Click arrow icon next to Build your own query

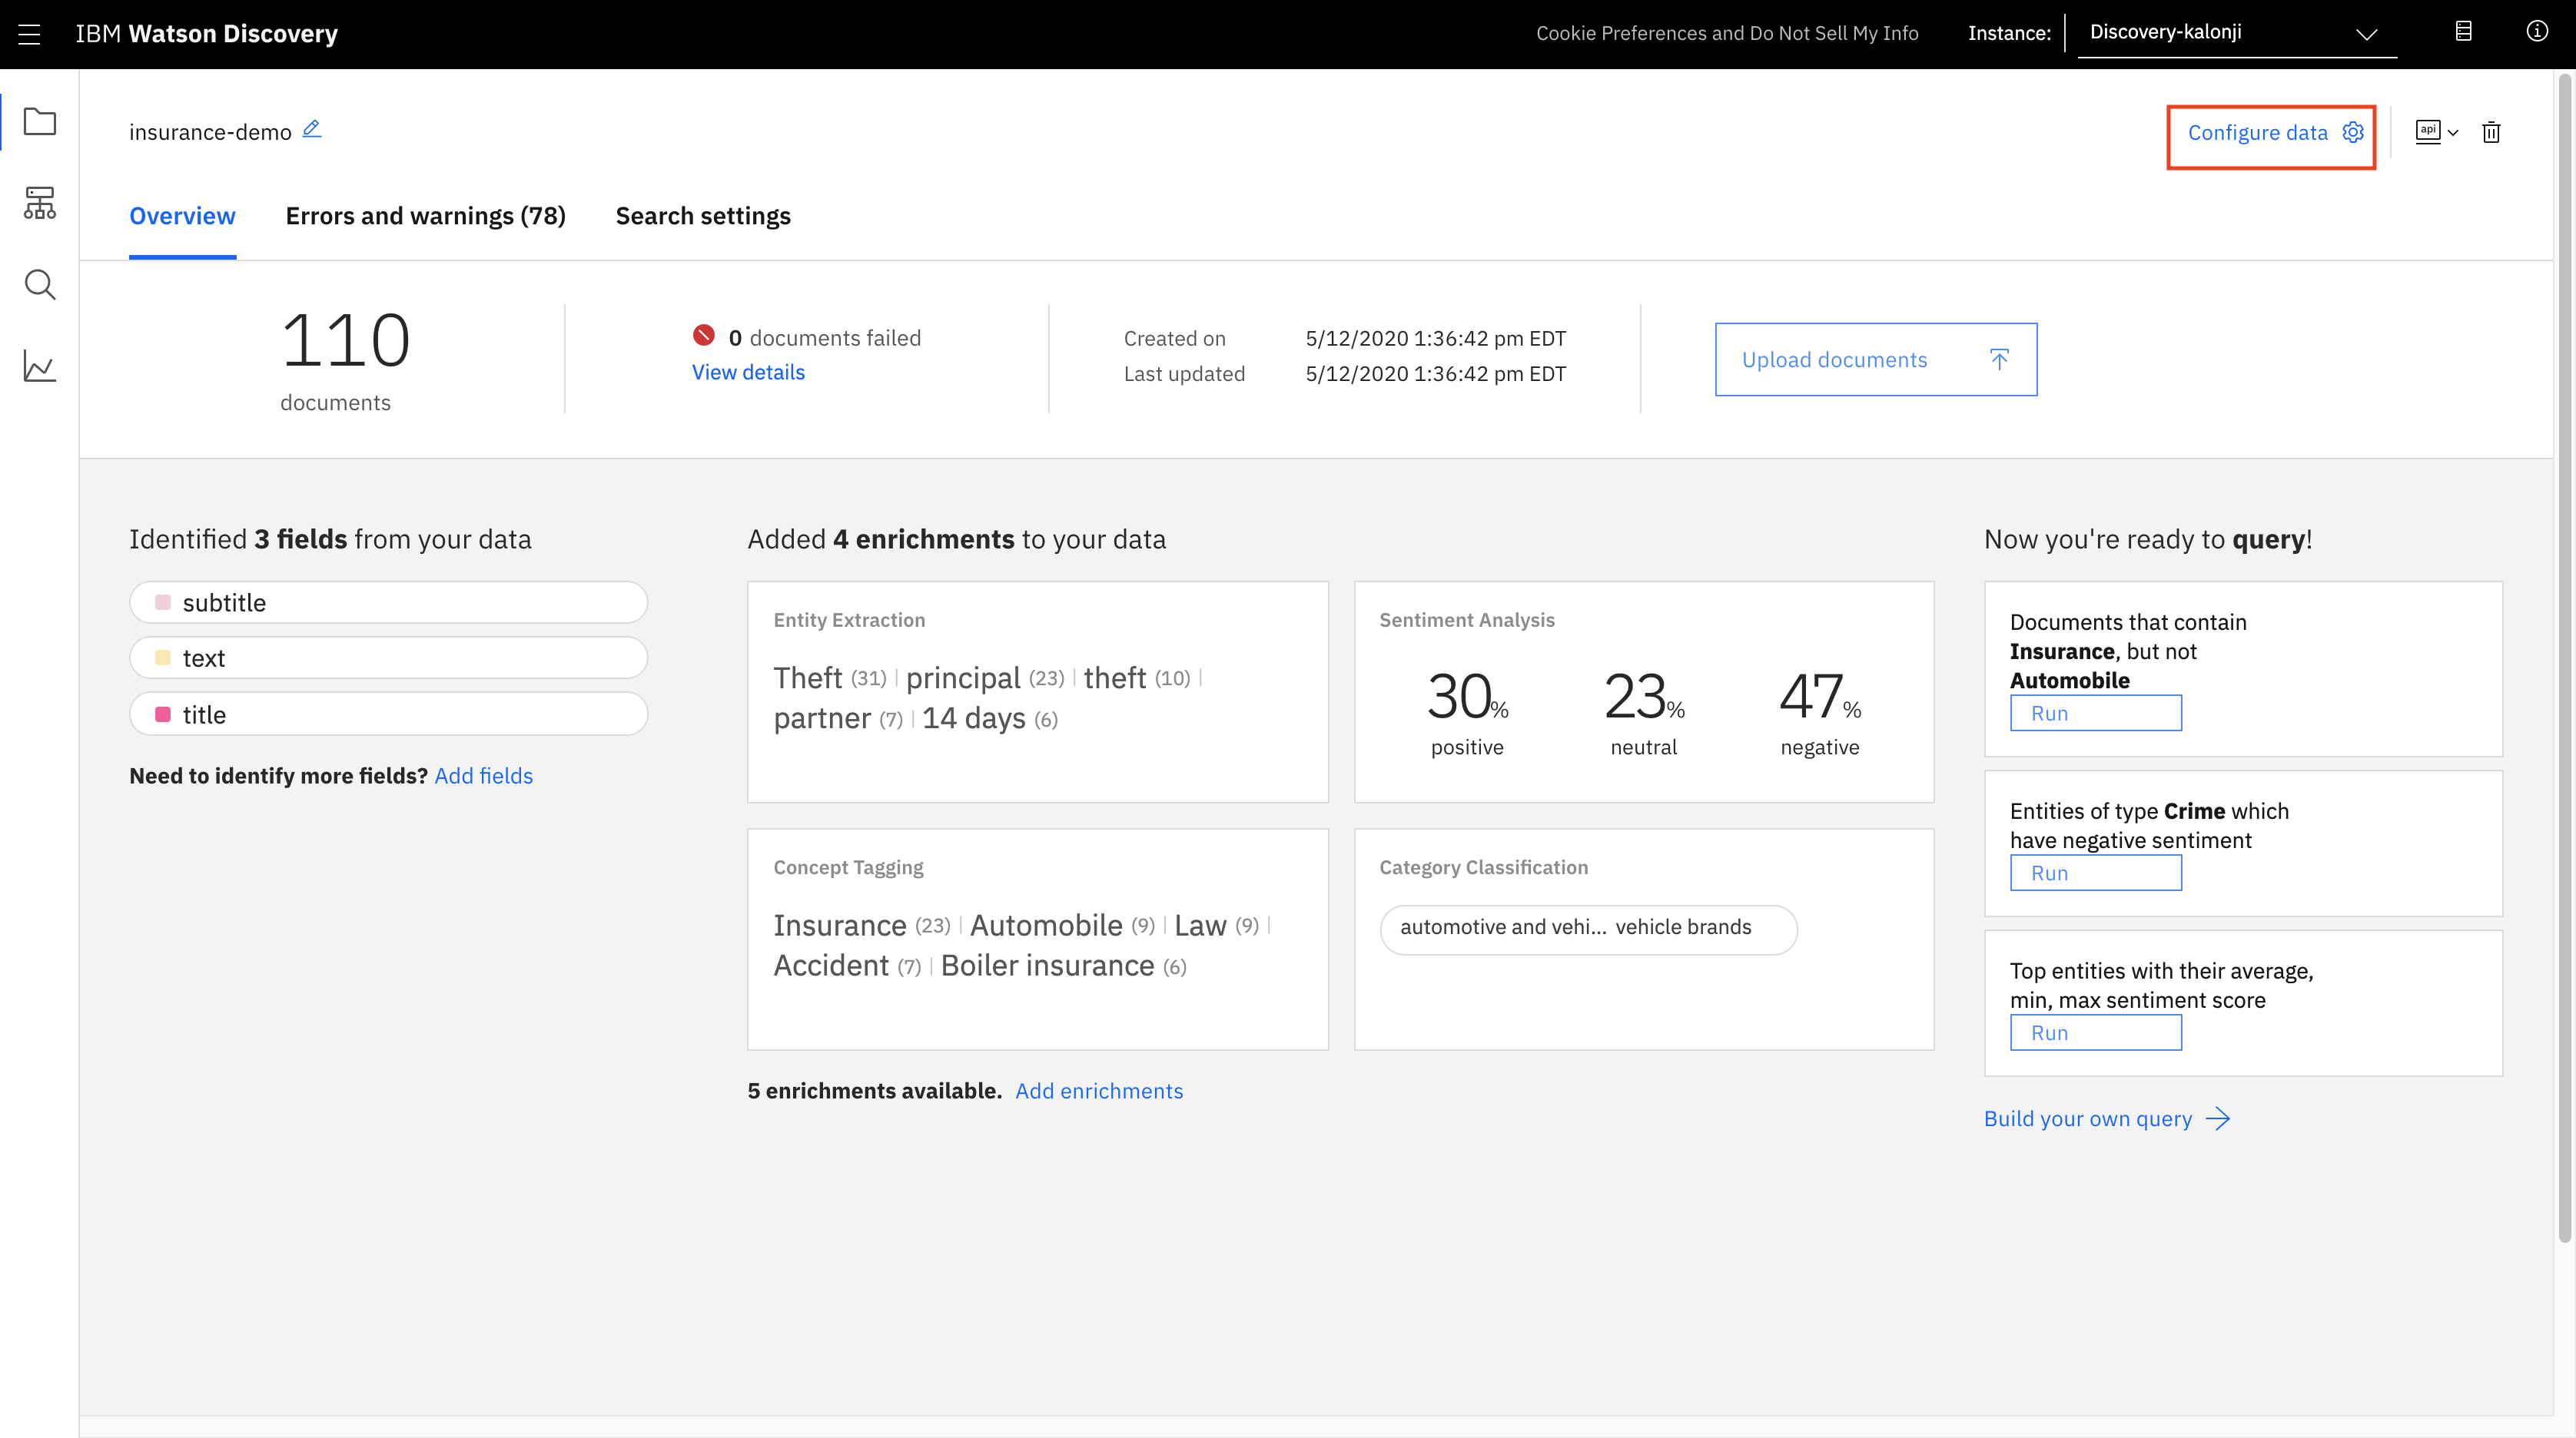pos(2218,1118)
